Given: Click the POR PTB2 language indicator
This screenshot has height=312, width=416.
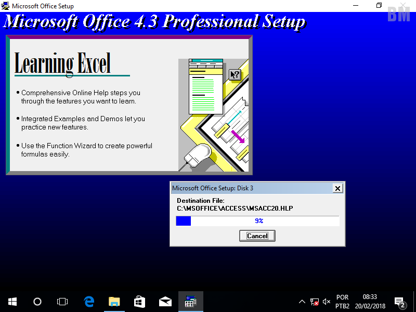Looking at the screenshot, I should click(x=342, y=302).
